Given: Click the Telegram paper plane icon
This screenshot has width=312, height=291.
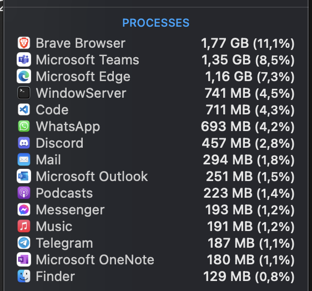Looking at the screenshot, I should click(24, 243).
